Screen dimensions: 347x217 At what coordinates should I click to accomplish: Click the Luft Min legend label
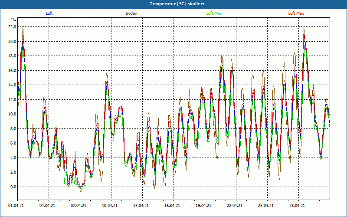click(213, 13)
